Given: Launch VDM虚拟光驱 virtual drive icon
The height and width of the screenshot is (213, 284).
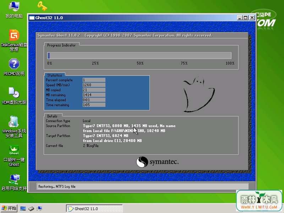Looking at the screenshot, I should [14, 96].
